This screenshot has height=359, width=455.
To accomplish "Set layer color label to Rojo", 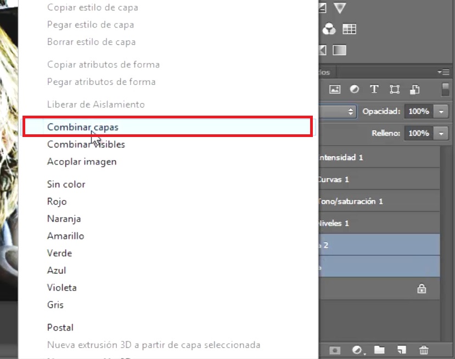I will 57,201.
